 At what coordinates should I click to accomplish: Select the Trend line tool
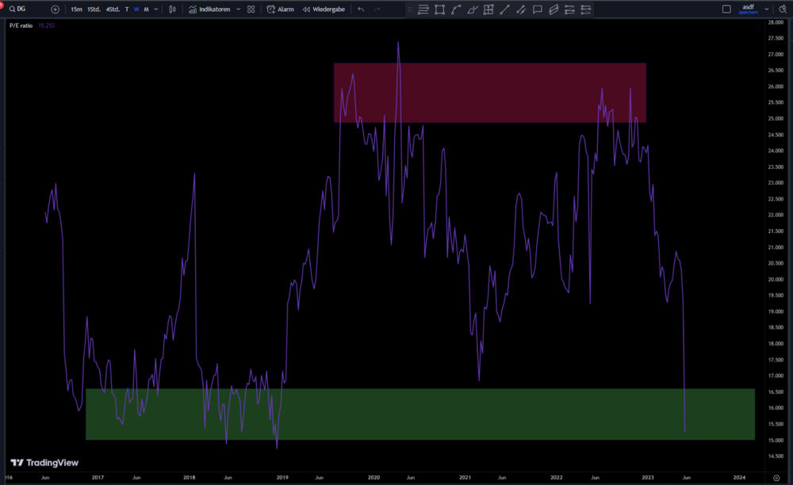pyautogui.click(x=504, y=9)
